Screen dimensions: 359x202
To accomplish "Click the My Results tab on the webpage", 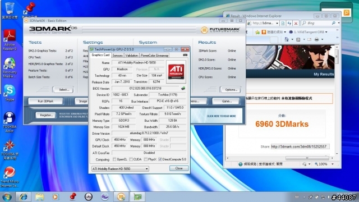I will pos(324,74).
